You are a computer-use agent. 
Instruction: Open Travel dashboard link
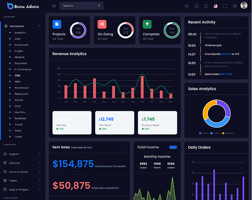[18, 125]
